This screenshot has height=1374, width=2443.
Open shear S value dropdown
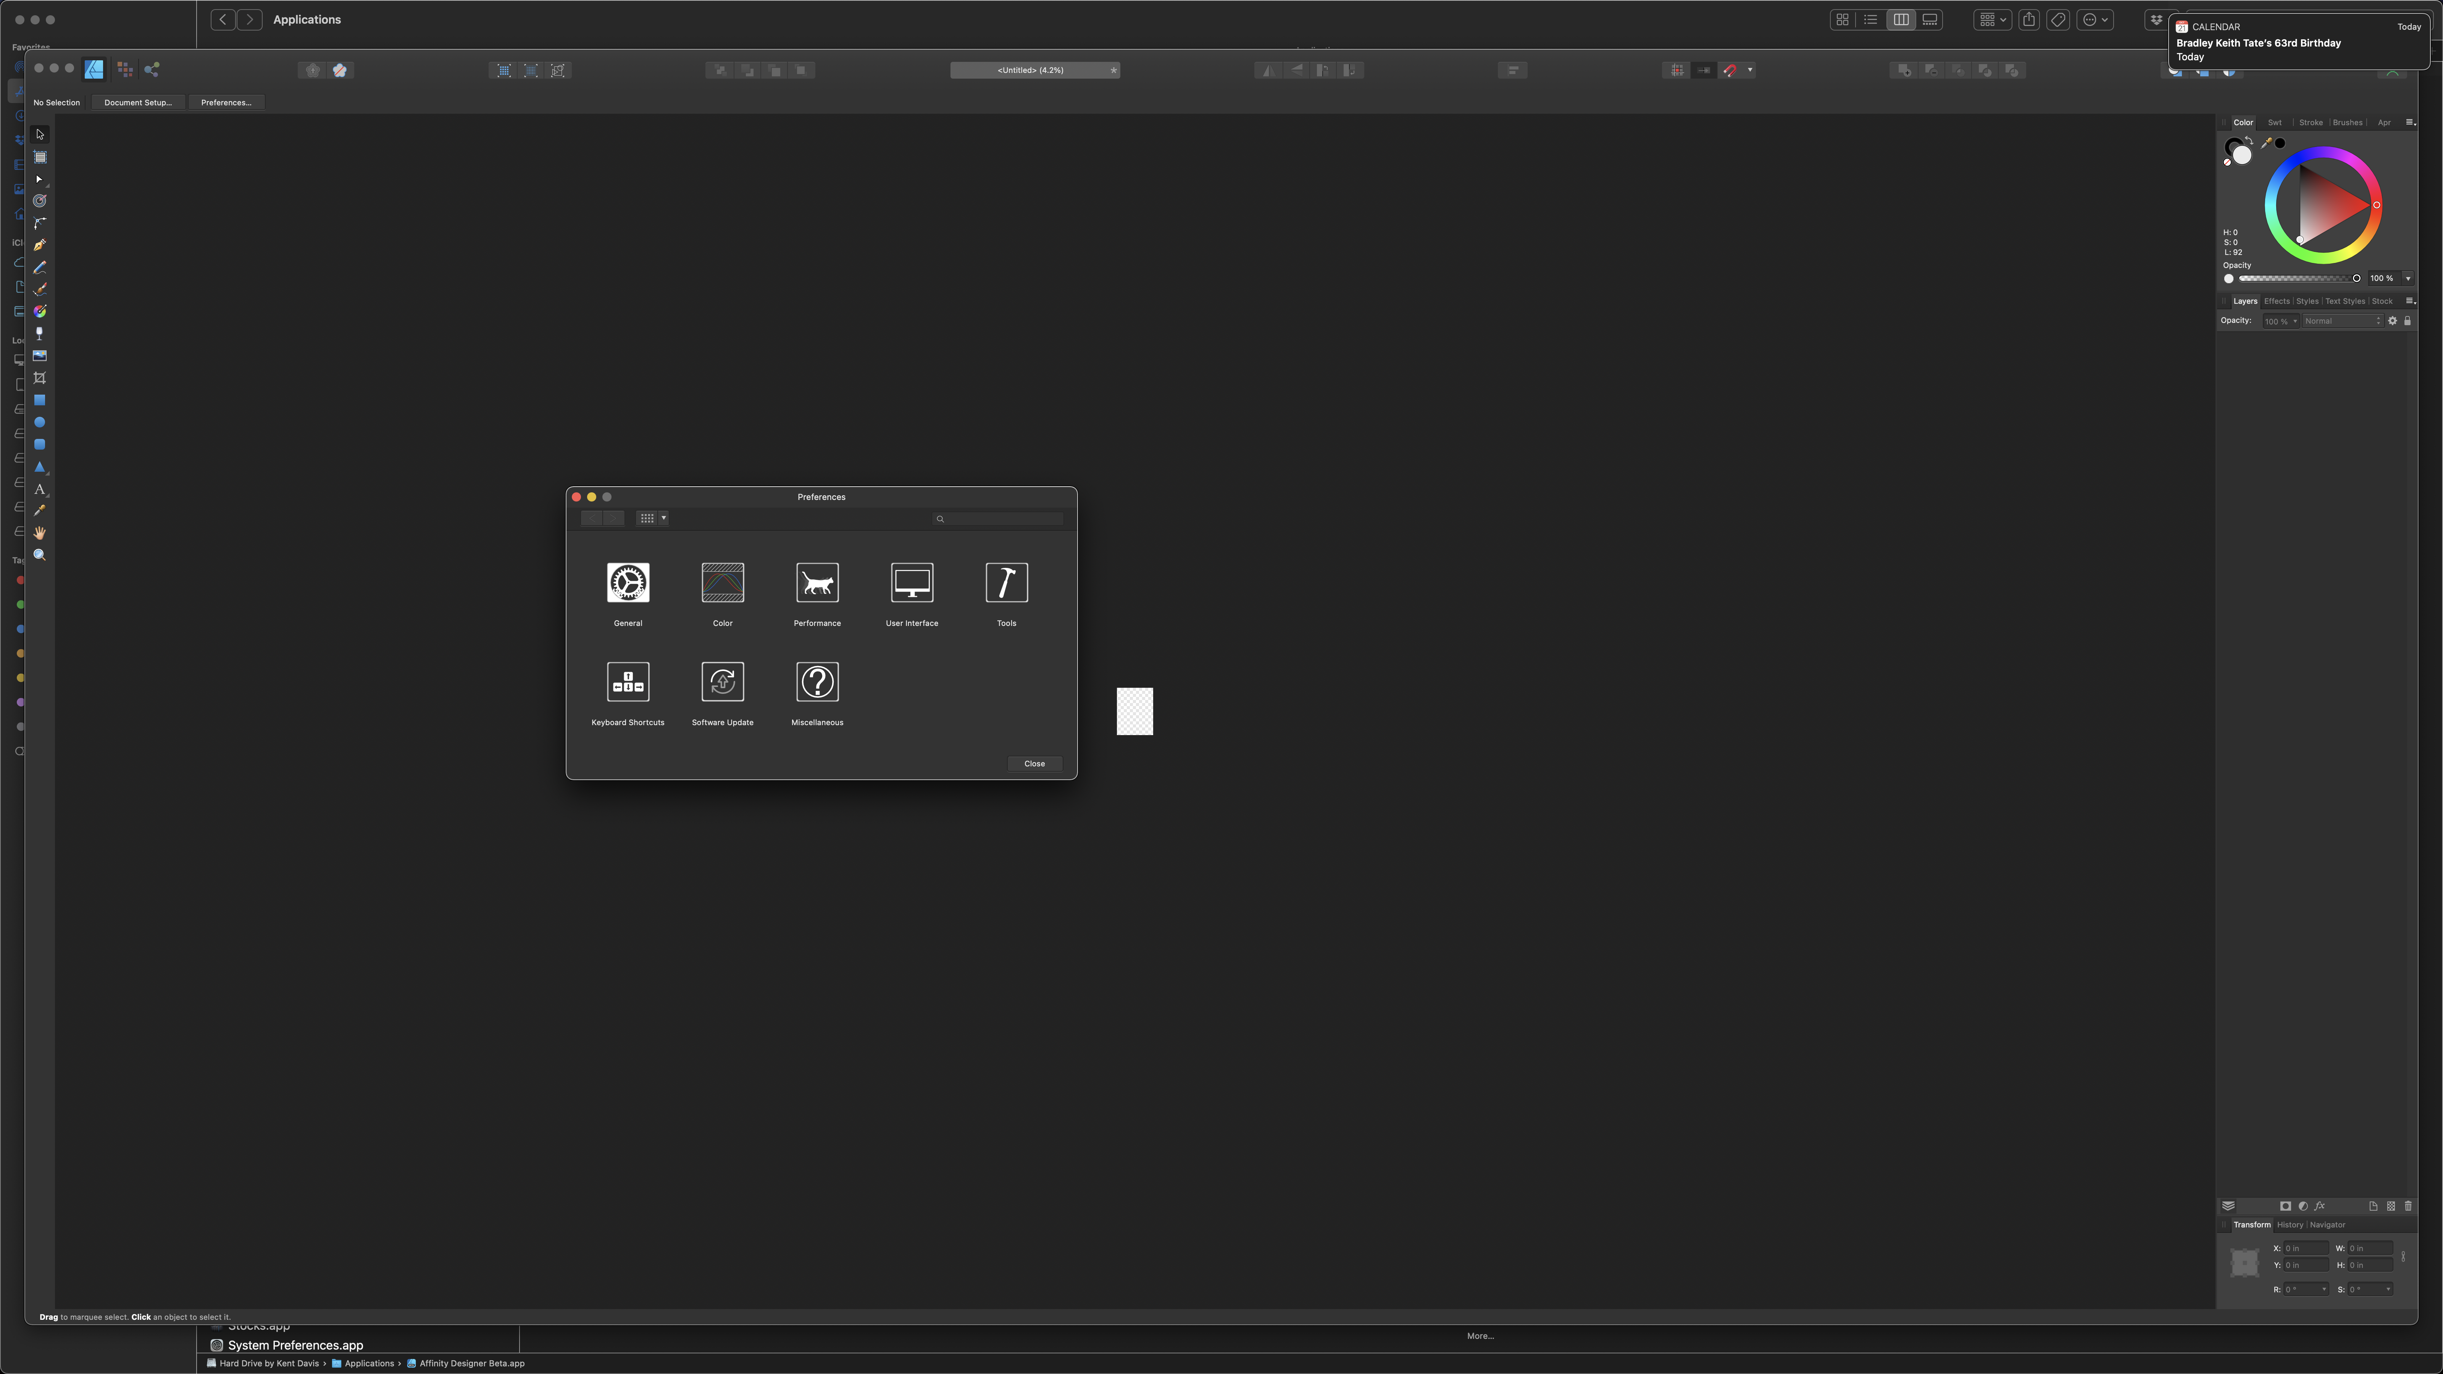coord(2388,1290)
